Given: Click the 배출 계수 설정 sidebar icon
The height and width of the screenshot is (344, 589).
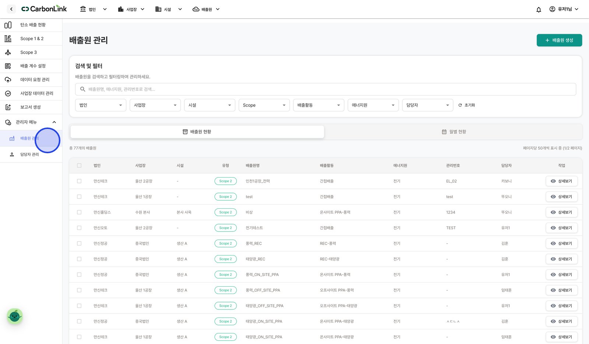Looking at the screenshot, I should pyautogui.click(x=8, y=66).
